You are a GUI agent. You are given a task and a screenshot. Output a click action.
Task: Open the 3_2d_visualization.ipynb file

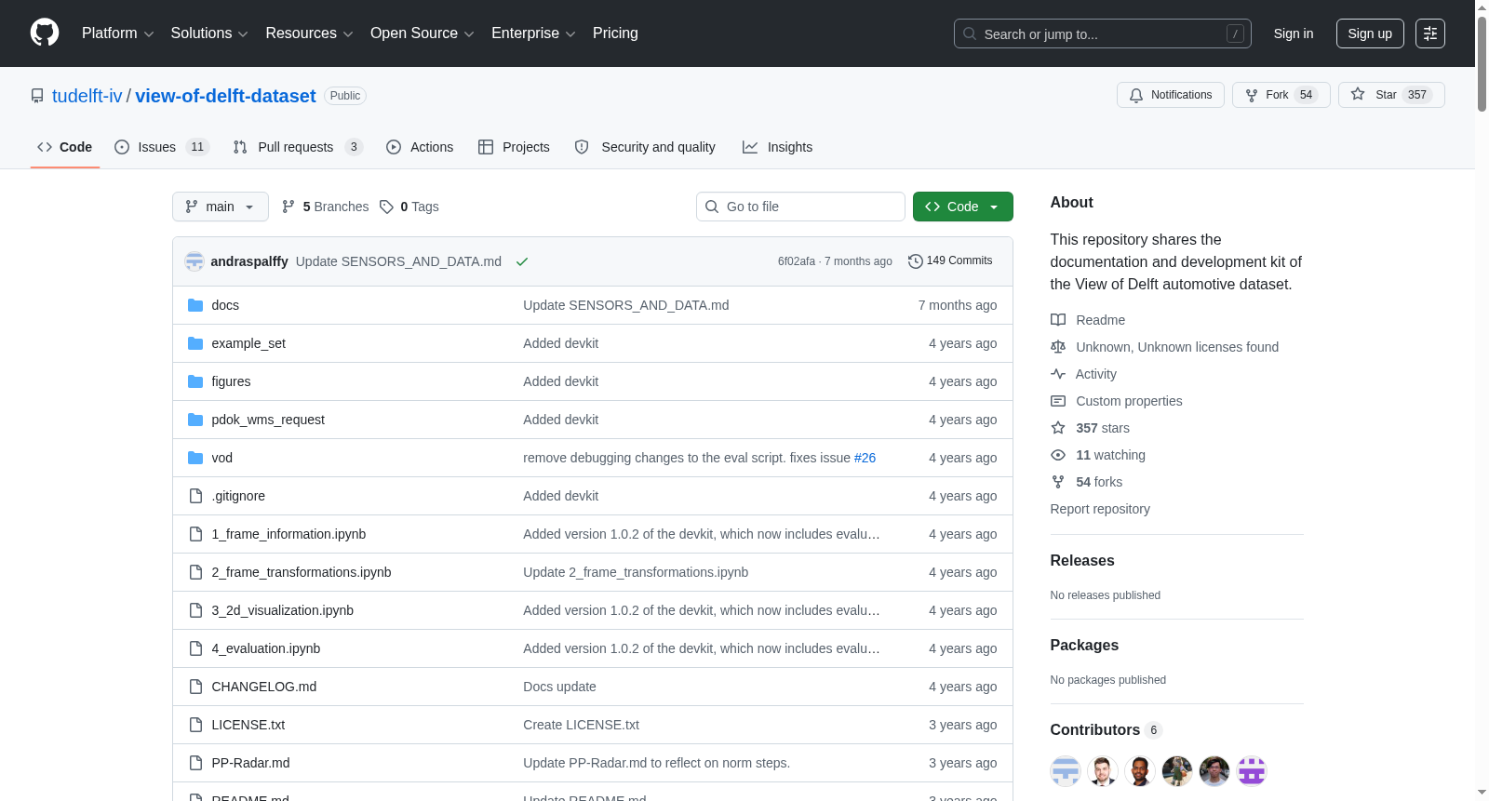coord(283,610)
